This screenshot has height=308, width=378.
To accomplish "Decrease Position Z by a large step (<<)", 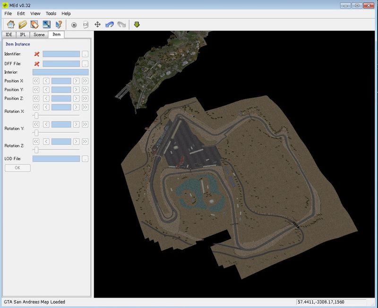I will point(36,98).
